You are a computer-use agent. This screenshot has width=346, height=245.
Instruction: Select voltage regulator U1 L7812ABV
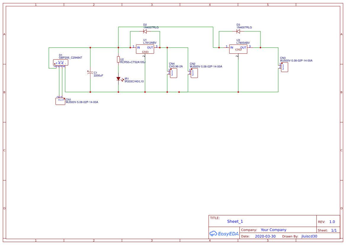point(145,49)
